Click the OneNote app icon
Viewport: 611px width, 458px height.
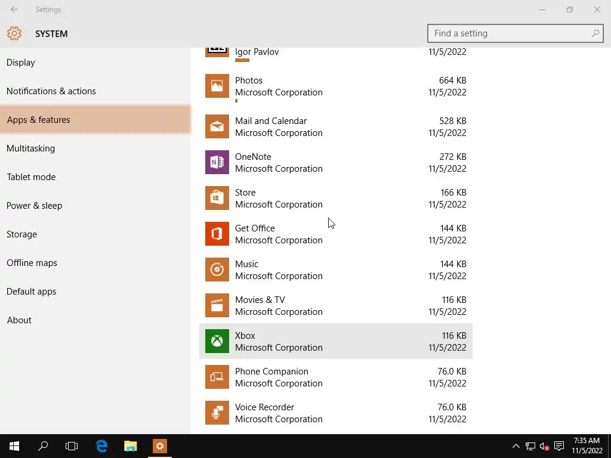217,162
